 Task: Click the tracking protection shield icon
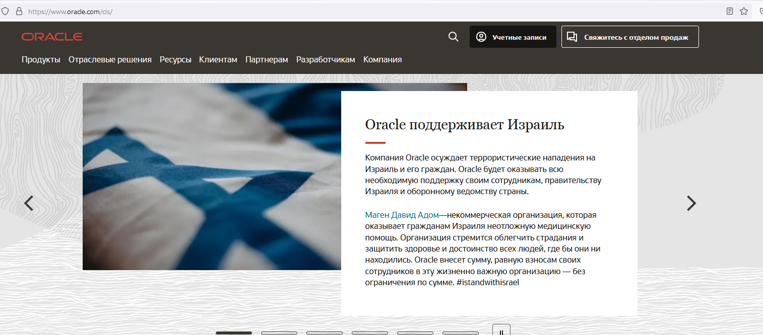click(6, 11)
